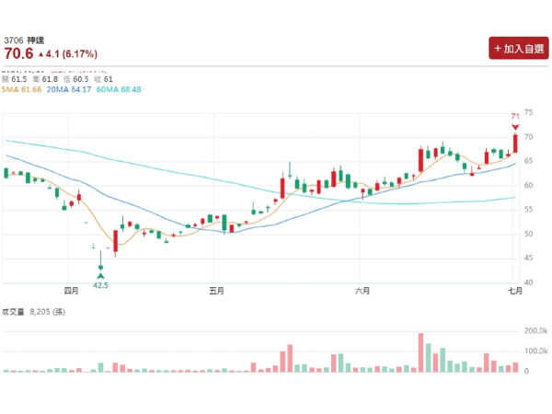Click the red up-arrow beside 4.1 price change
The height and width of the screenshot is (414, 552).
click(x=40, y=54)
